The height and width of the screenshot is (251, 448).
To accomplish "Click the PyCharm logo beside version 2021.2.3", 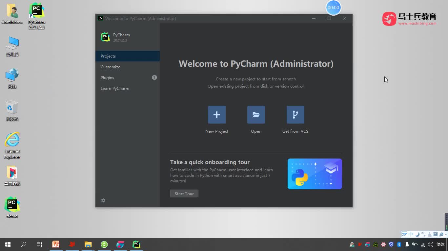I will pos(105,37).
